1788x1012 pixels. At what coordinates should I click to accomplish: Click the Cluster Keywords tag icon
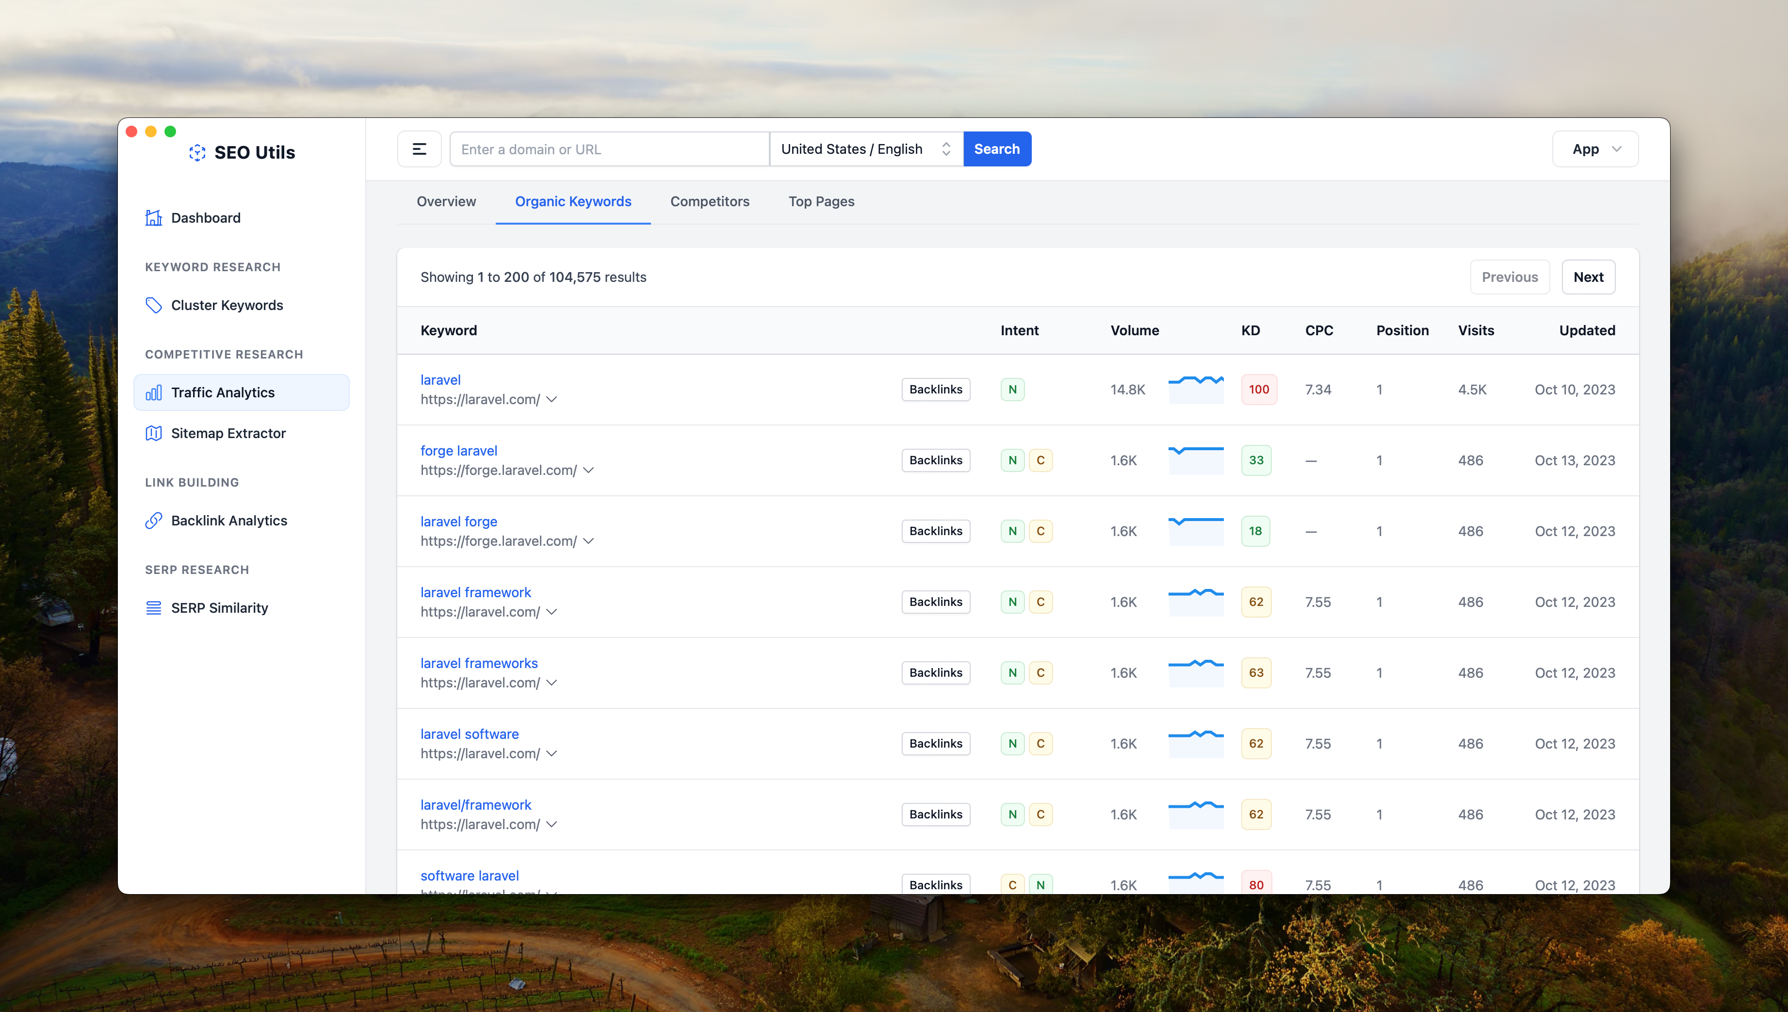pos(154,305)
